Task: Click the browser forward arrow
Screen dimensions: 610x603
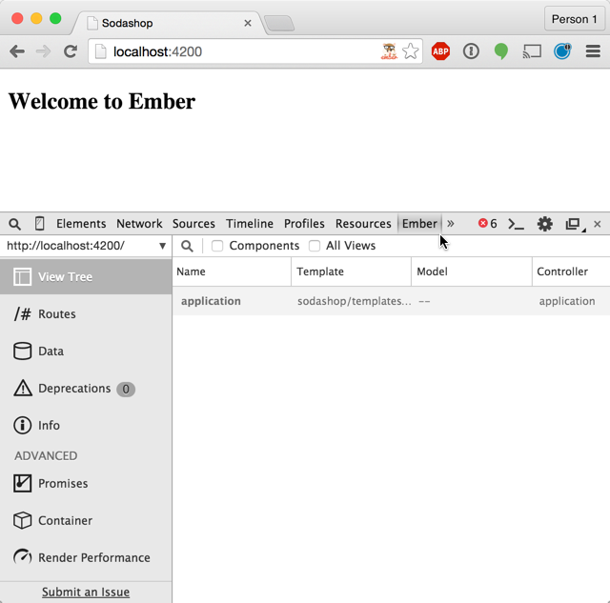Action: (x=43, y=51)
